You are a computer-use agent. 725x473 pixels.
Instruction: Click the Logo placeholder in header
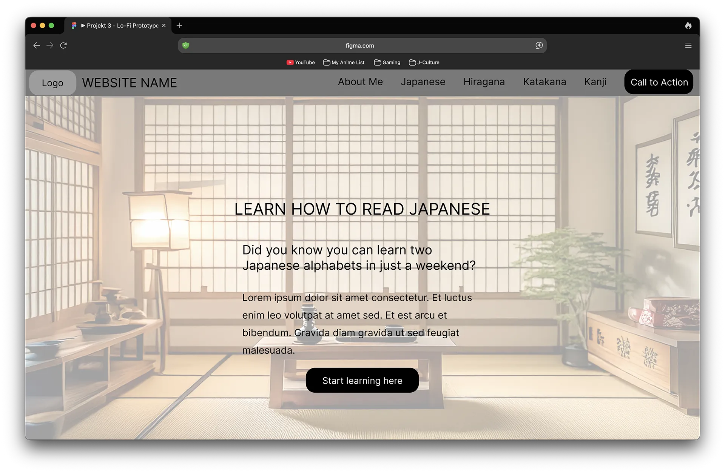52,83
